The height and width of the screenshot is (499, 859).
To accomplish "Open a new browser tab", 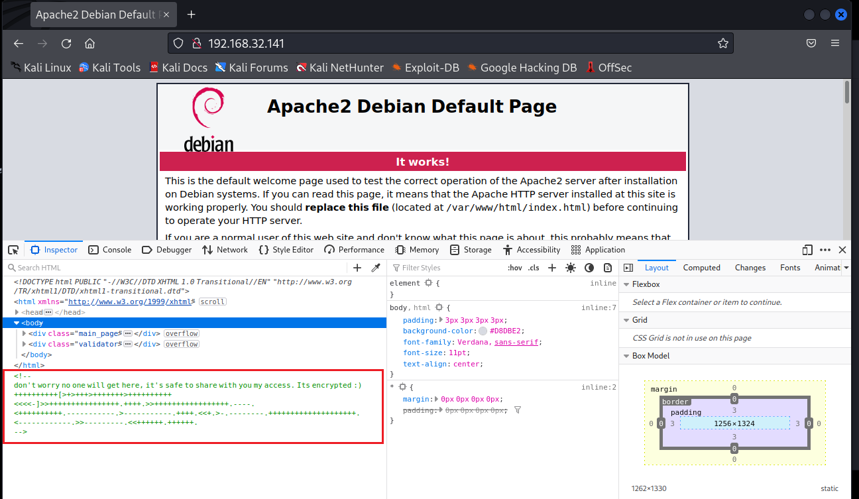I will click(x=191, y=14).
